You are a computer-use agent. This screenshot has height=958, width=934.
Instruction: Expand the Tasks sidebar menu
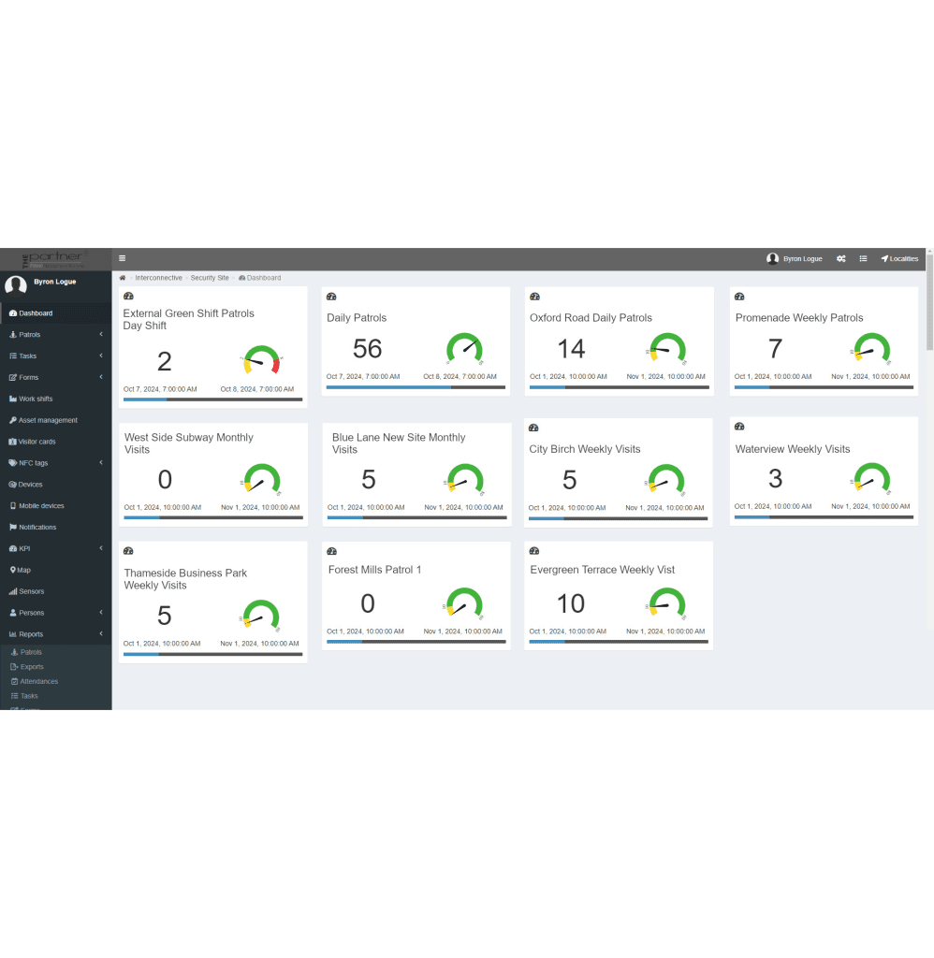[31, 356]
